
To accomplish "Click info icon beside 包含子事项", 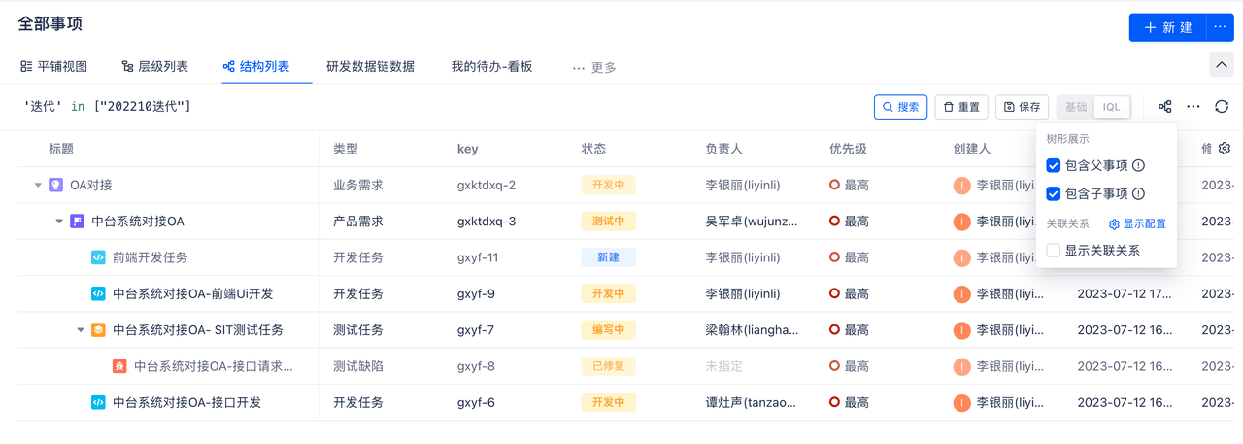I will (x=1138, y=194).
